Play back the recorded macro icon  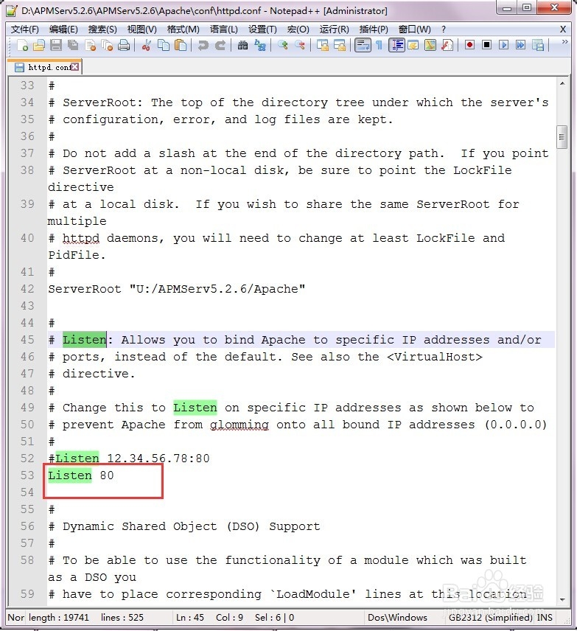point(503,45)
